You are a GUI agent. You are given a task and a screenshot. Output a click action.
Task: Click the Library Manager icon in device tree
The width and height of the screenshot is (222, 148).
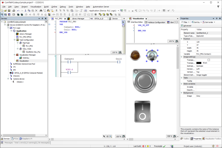(17, 34)
